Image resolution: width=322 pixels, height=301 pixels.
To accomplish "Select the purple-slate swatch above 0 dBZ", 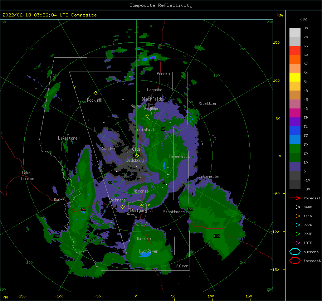I will (x=295, y=167).
